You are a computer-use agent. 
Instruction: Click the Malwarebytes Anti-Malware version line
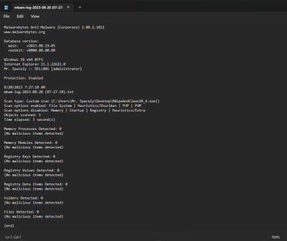(x=54, y=28)
